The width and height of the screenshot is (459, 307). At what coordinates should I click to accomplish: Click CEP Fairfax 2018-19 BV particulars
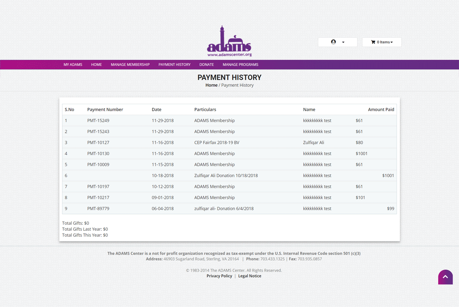pyautogui.click(x=217, y=142)
